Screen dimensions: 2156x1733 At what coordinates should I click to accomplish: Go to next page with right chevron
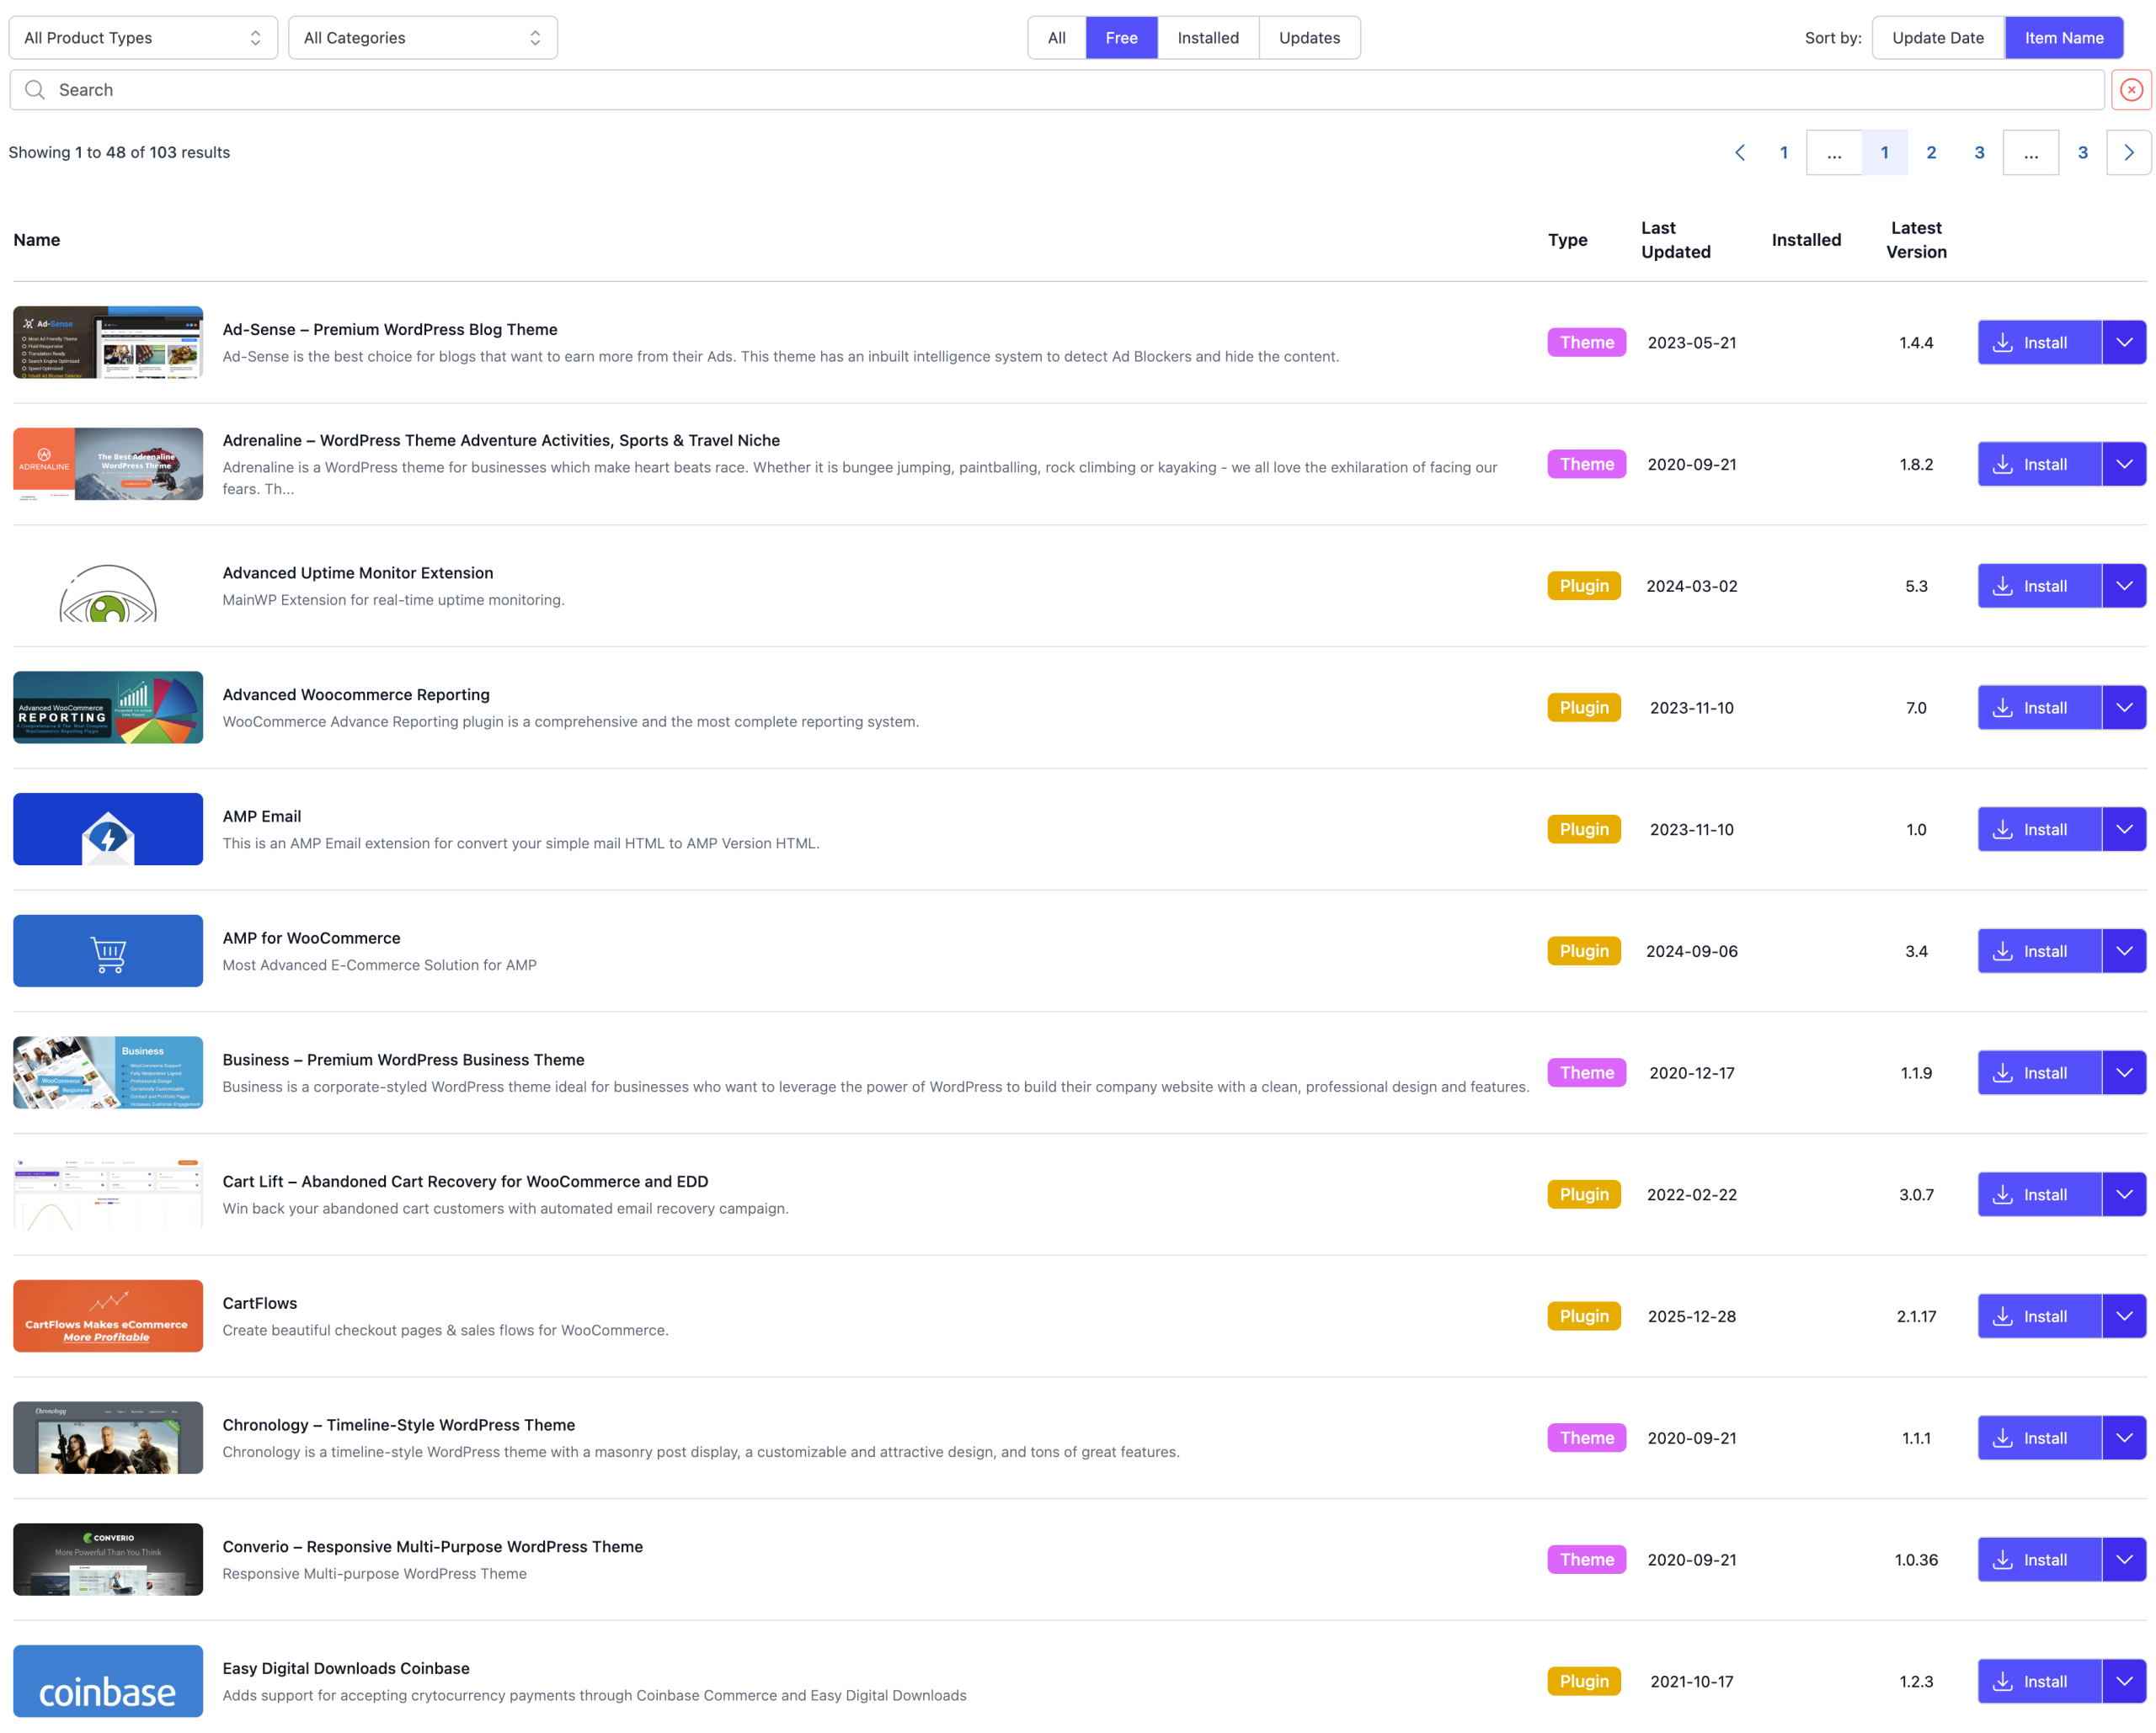(x=2128, y=153)
